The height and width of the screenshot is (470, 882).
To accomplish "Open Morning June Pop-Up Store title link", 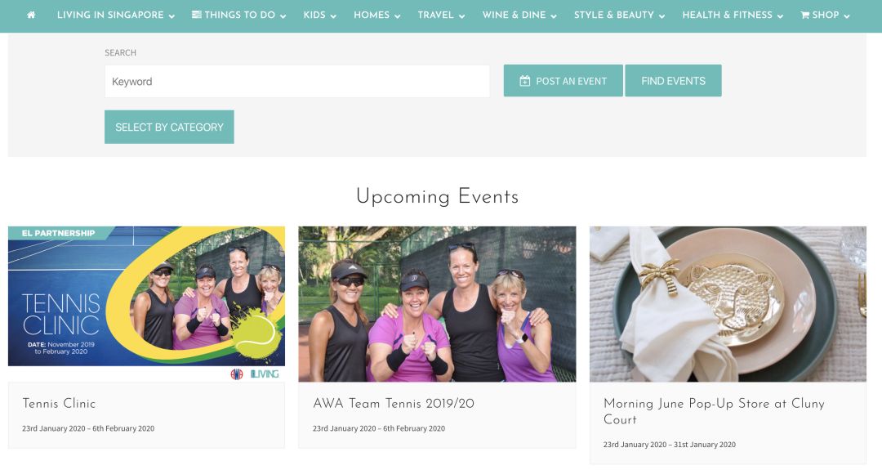I will (714, 411).
